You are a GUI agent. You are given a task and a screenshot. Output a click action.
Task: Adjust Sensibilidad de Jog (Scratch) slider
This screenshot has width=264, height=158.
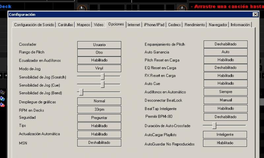99,76
